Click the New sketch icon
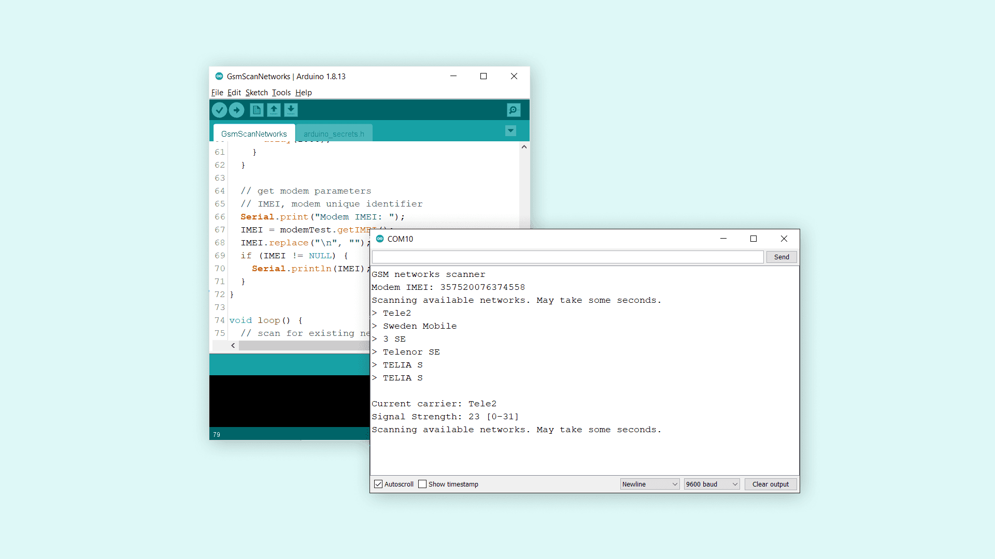 (x=257, y=110)
